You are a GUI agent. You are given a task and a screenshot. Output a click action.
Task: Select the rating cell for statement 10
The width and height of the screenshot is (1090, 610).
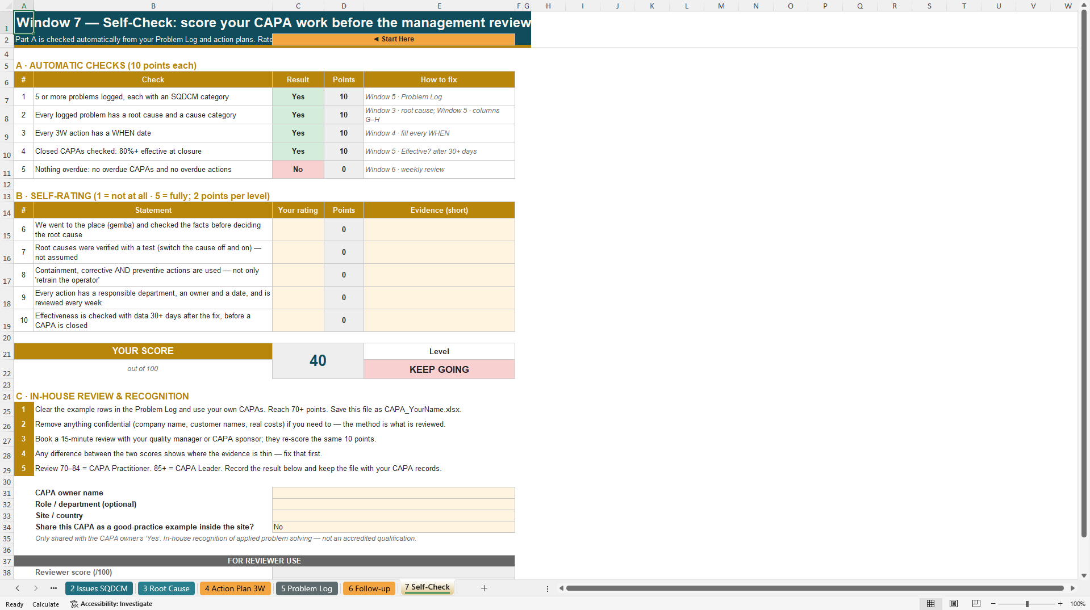tap(298, 321)
